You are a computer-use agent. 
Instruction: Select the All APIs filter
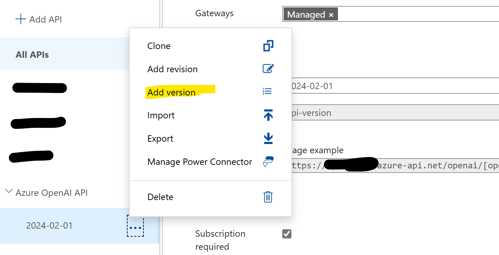pyautogui.click(x=64, y=53)
